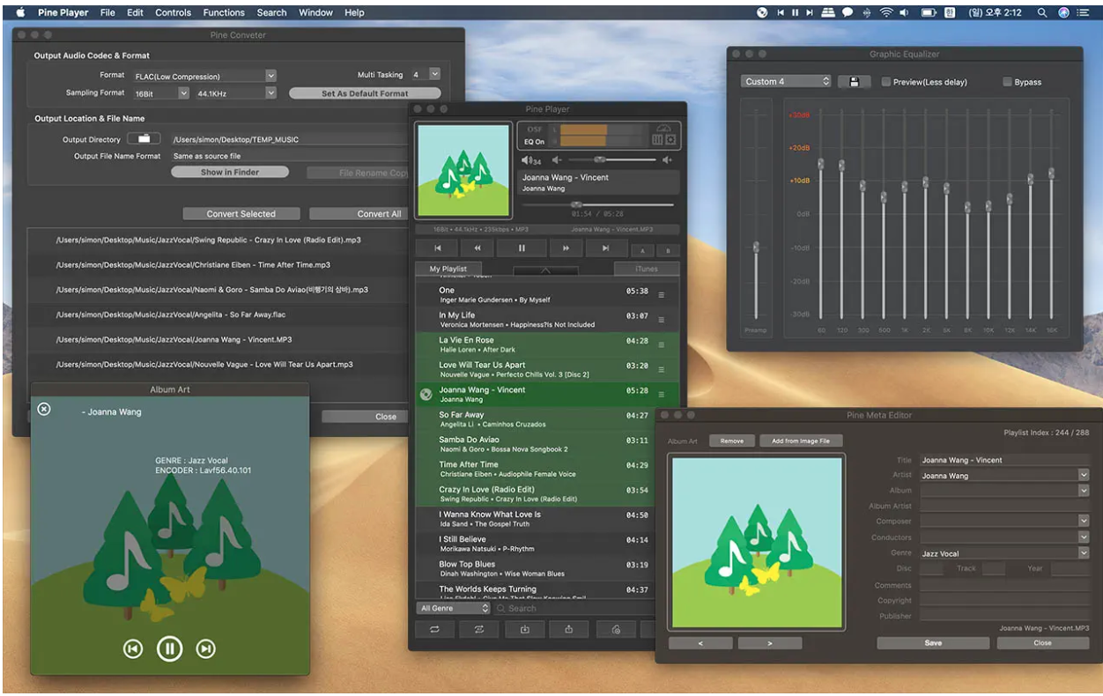1103x696 pixels.
Task: Click the Convert Selected button
Action: tap(241, 214)
